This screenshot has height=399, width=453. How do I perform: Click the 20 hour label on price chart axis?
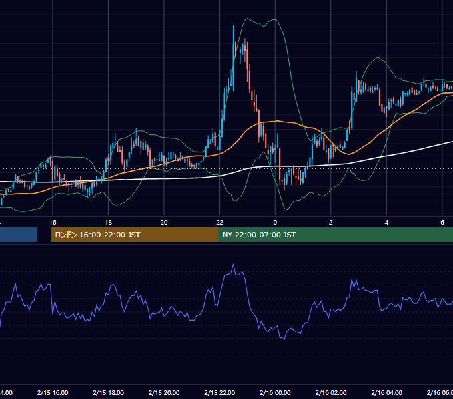click(x=164, y=222)
